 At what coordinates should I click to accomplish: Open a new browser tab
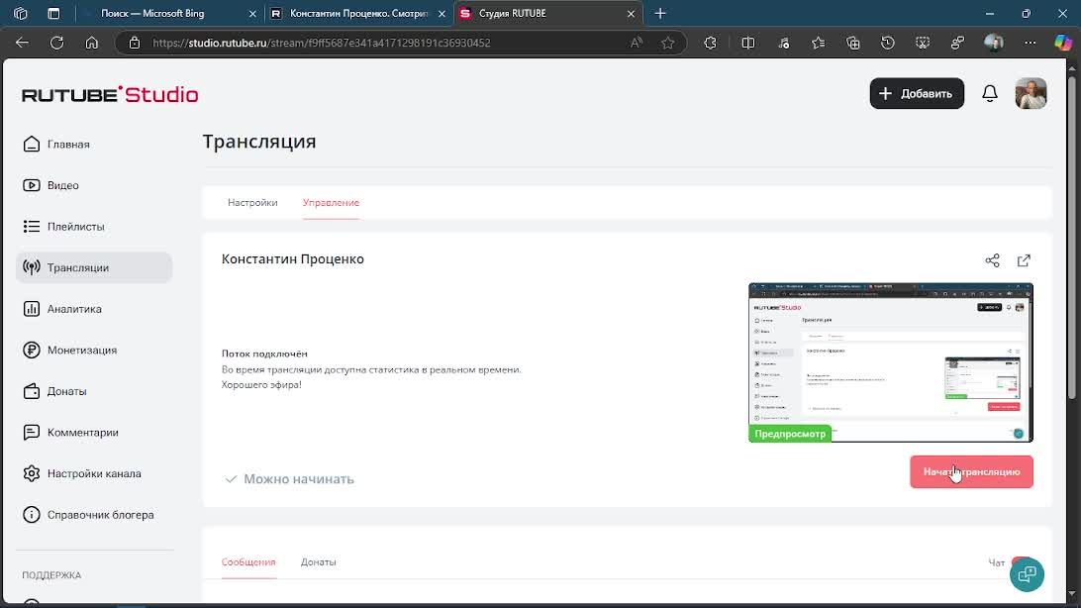(659, 13)
